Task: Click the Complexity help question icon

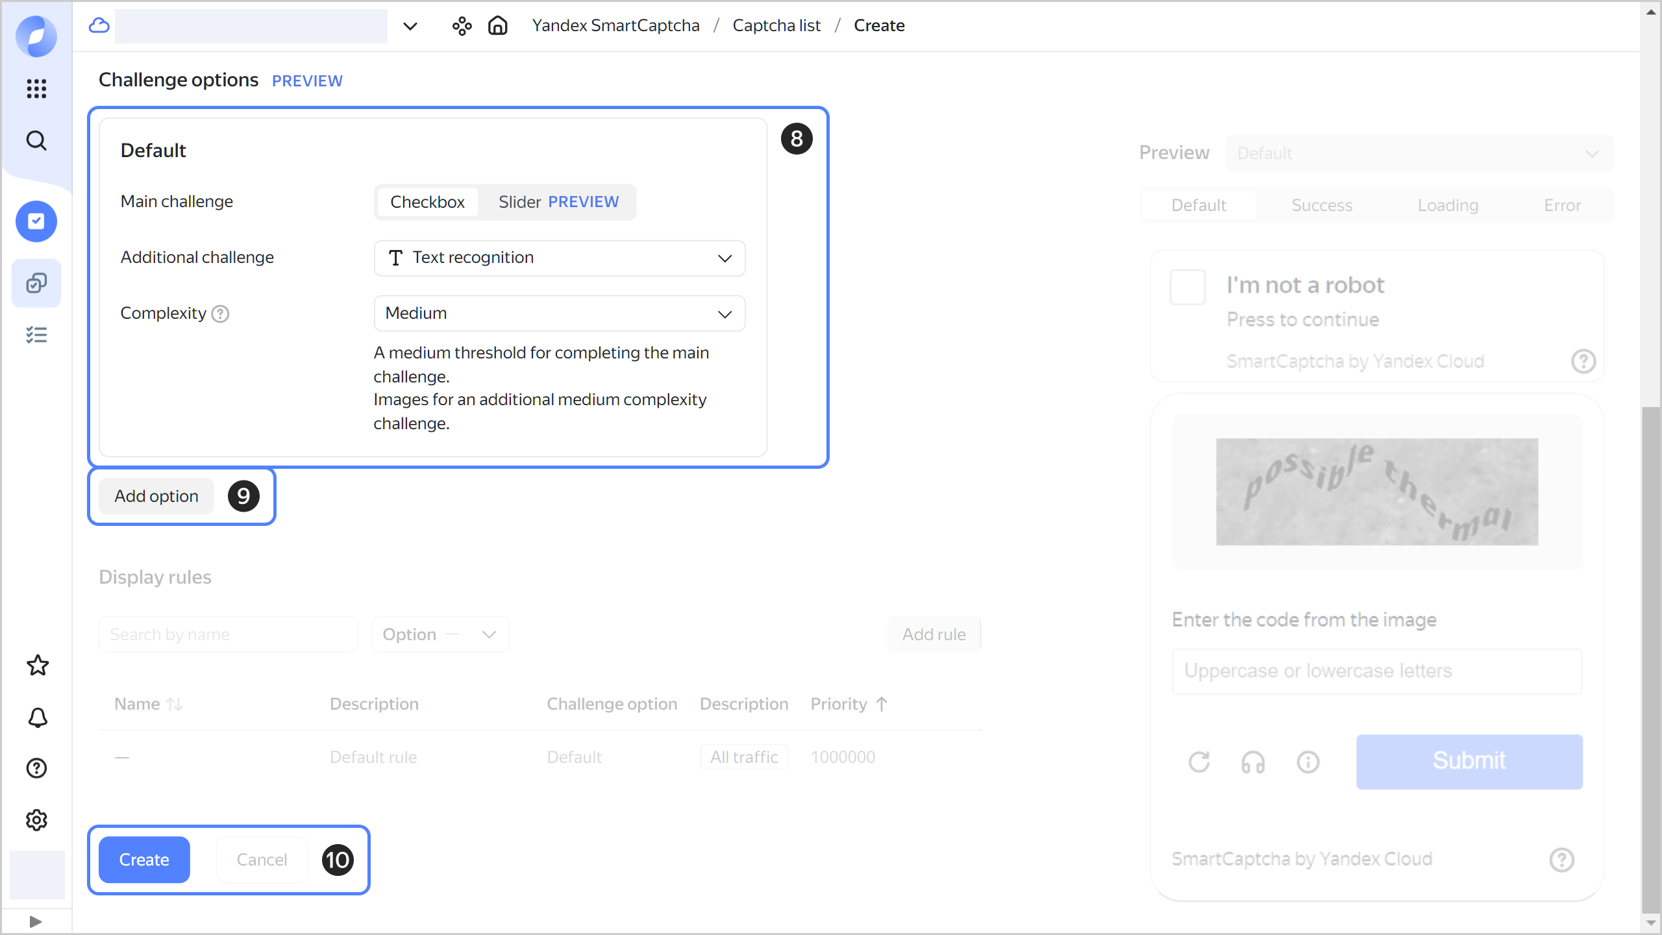Action: click(x=221, y=314)
